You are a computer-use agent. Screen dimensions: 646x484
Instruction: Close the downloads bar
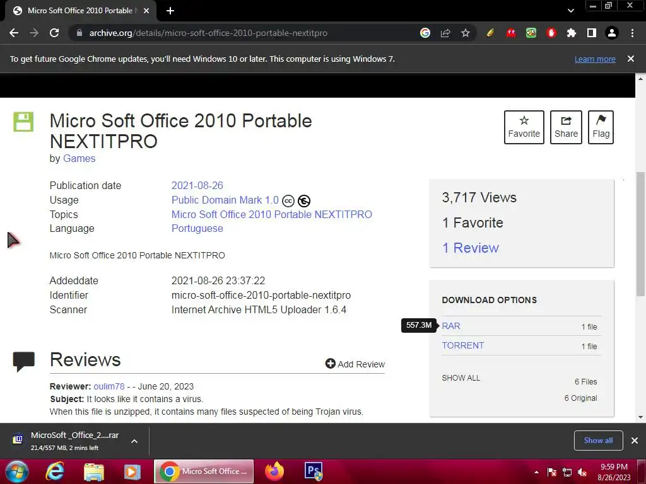pos(635,441)
